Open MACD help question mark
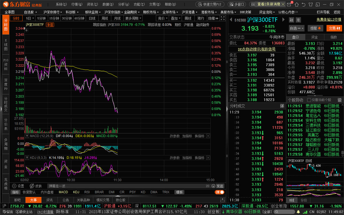 pos(27,136)
